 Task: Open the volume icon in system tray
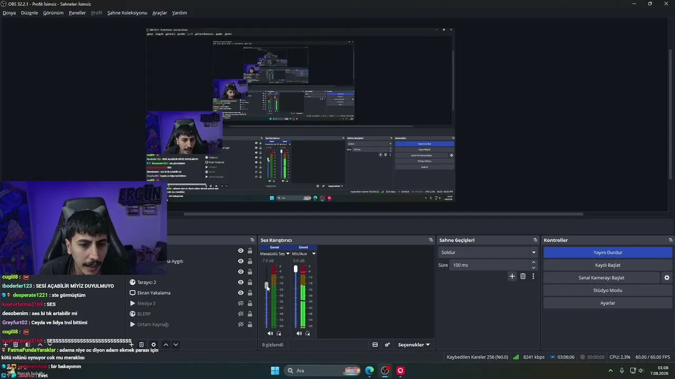641,371
